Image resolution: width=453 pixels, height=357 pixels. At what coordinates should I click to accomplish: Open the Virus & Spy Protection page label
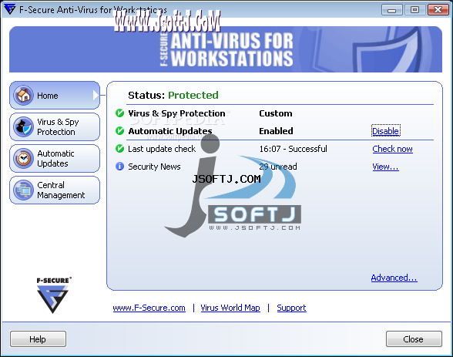(58, 127)
